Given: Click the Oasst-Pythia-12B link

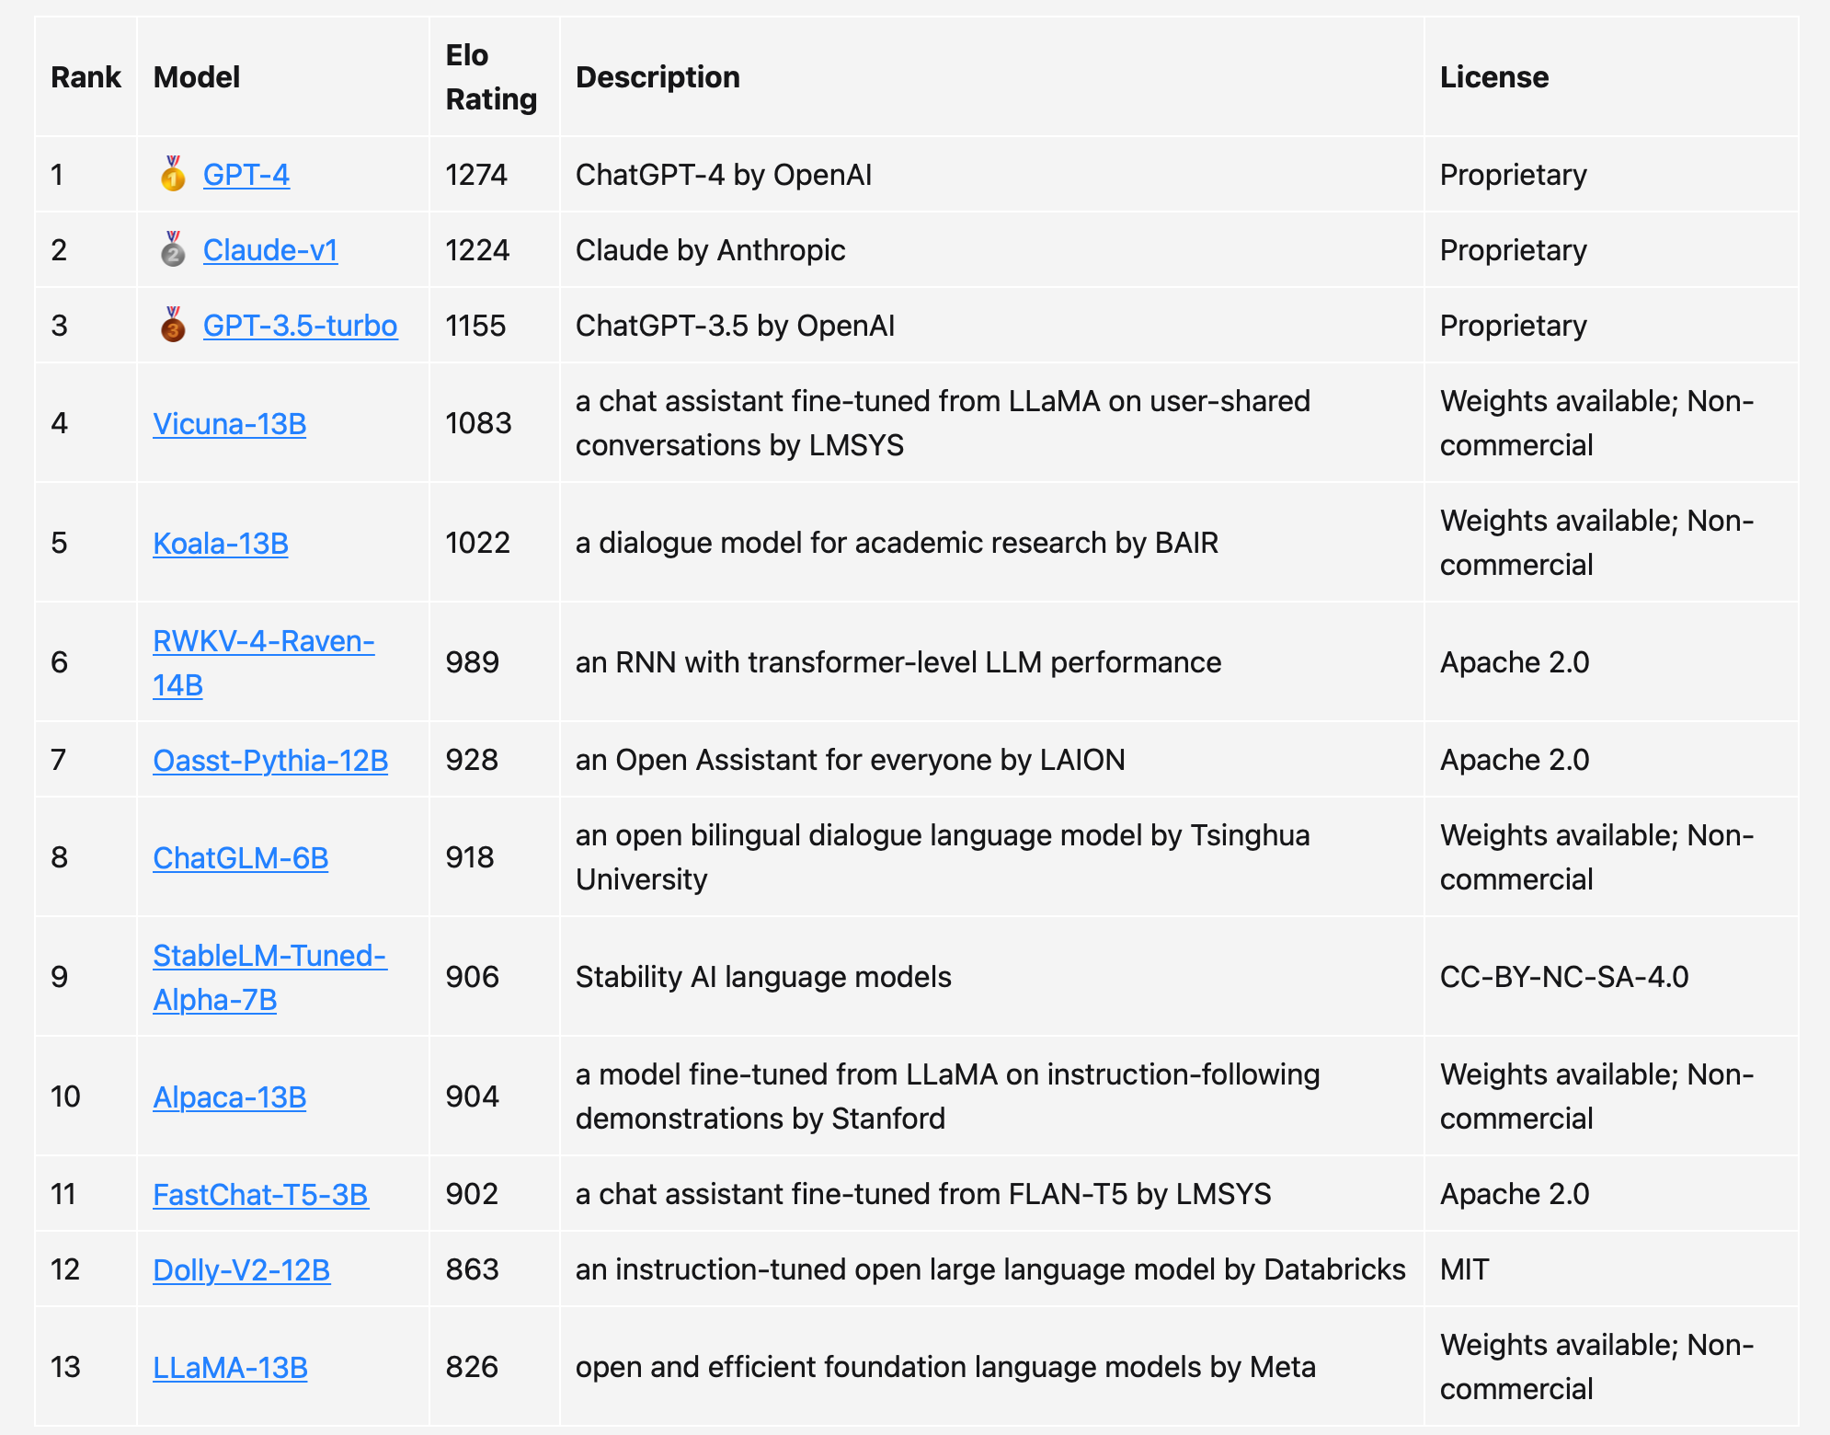Looking at the screenshot, I should pos(270,760).
